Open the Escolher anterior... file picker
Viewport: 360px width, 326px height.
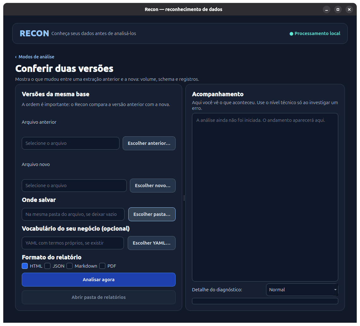[x=149, y=143]
